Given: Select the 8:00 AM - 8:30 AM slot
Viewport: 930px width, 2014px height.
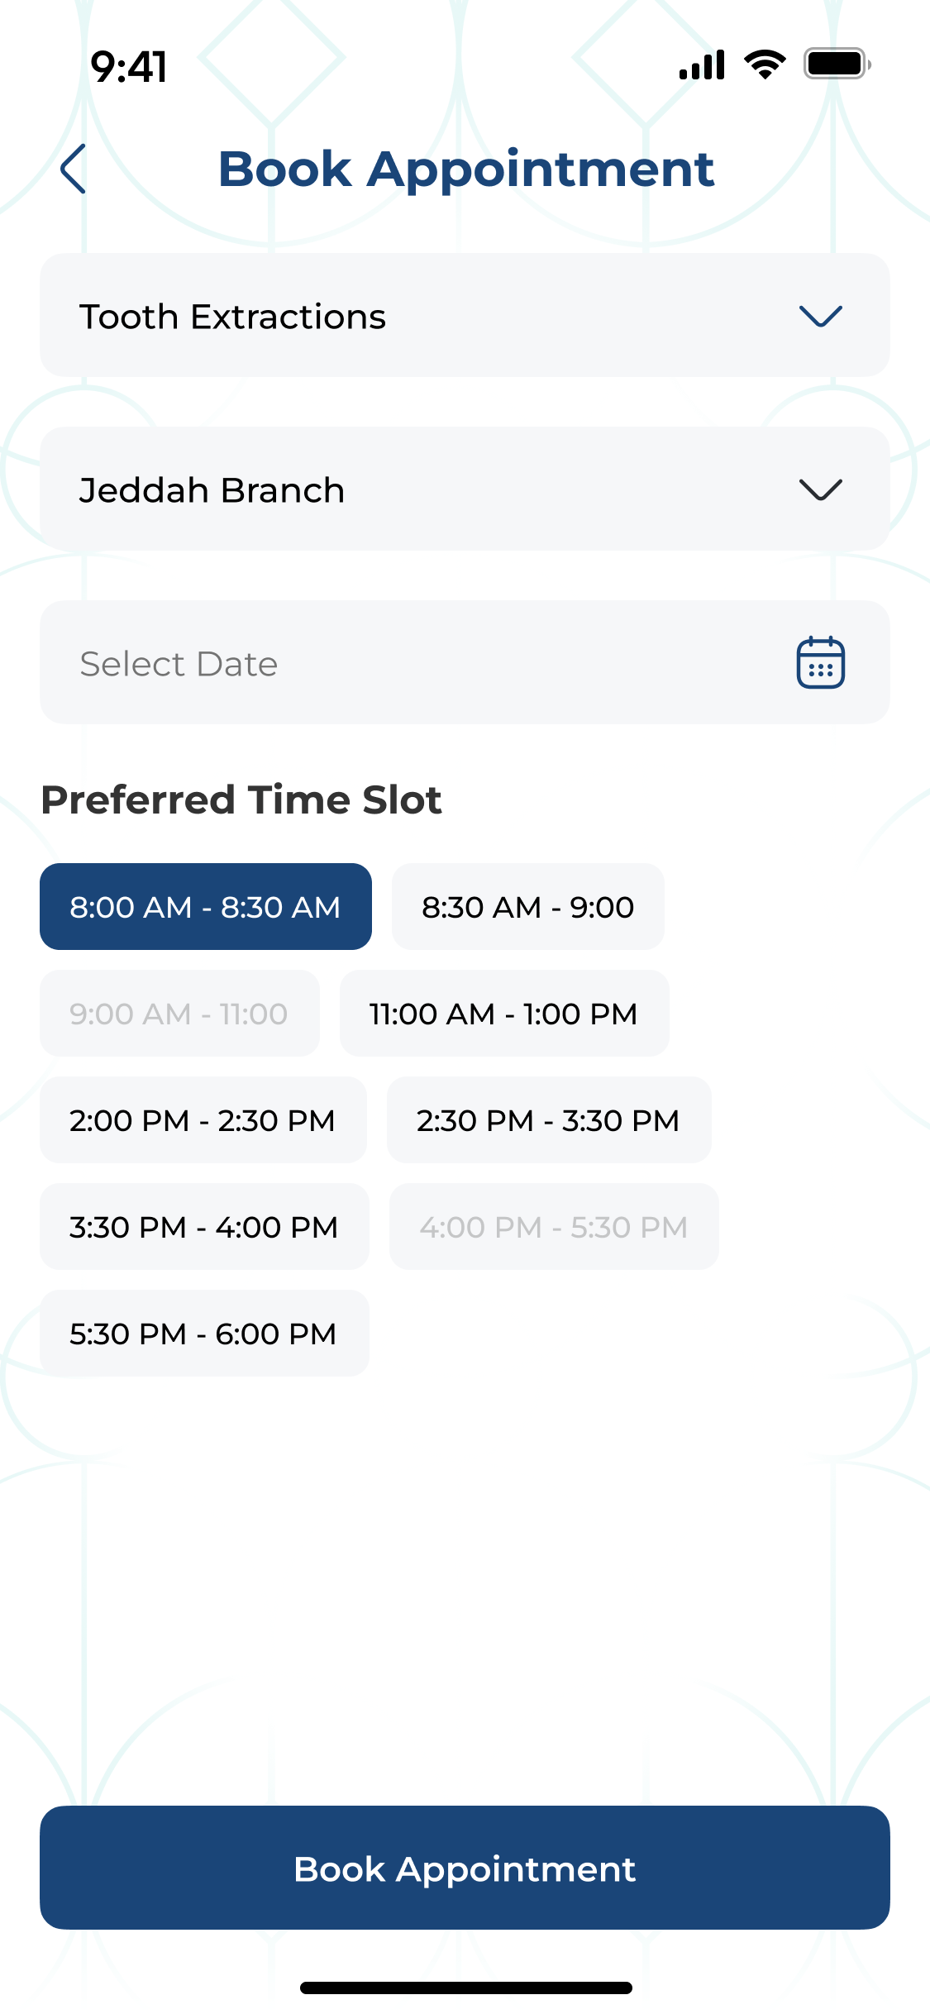Looking at the screenshot, I should click(206, 907).
